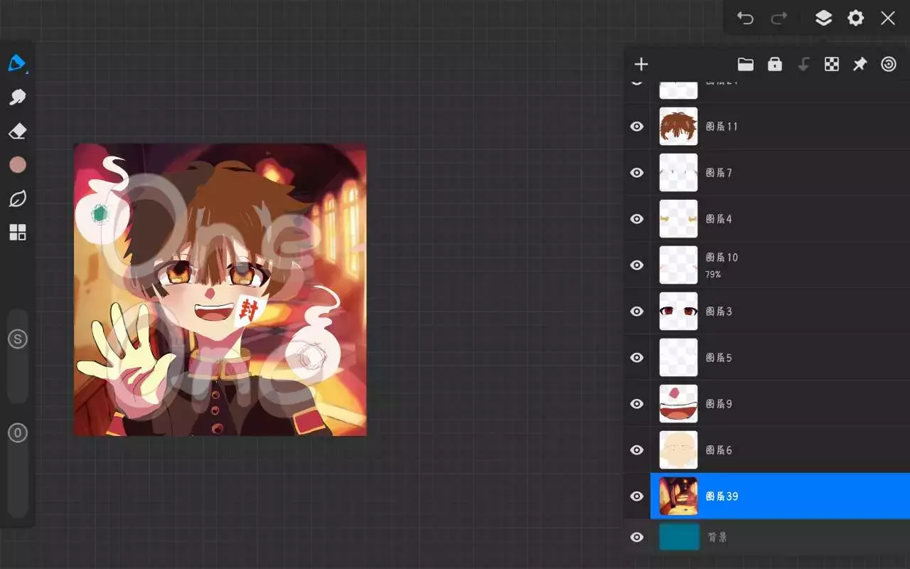Click the layer name 图层39
The height and width of the screenshot is (569, 910).
[722, 496]
